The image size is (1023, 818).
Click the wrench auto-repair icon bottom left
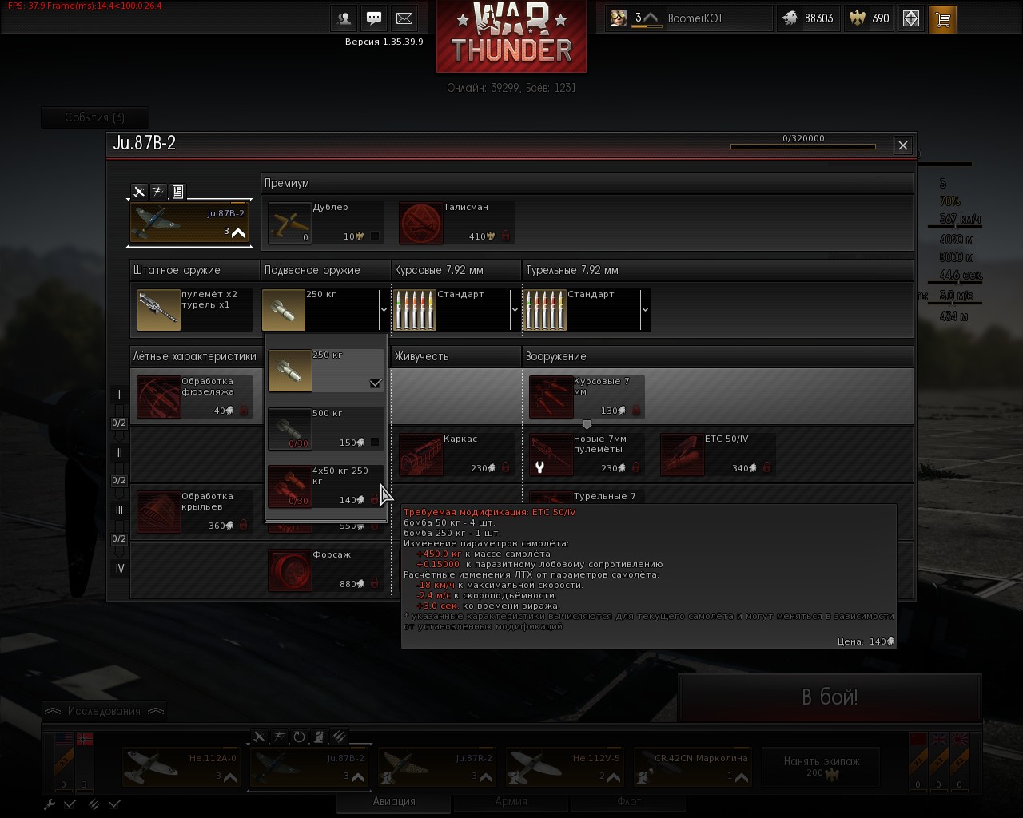coord(50,804)
